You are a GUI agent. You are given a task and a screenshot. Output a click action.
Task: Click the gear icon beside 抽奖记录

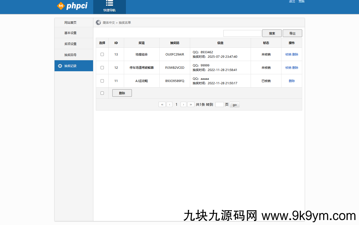[60, 66]
